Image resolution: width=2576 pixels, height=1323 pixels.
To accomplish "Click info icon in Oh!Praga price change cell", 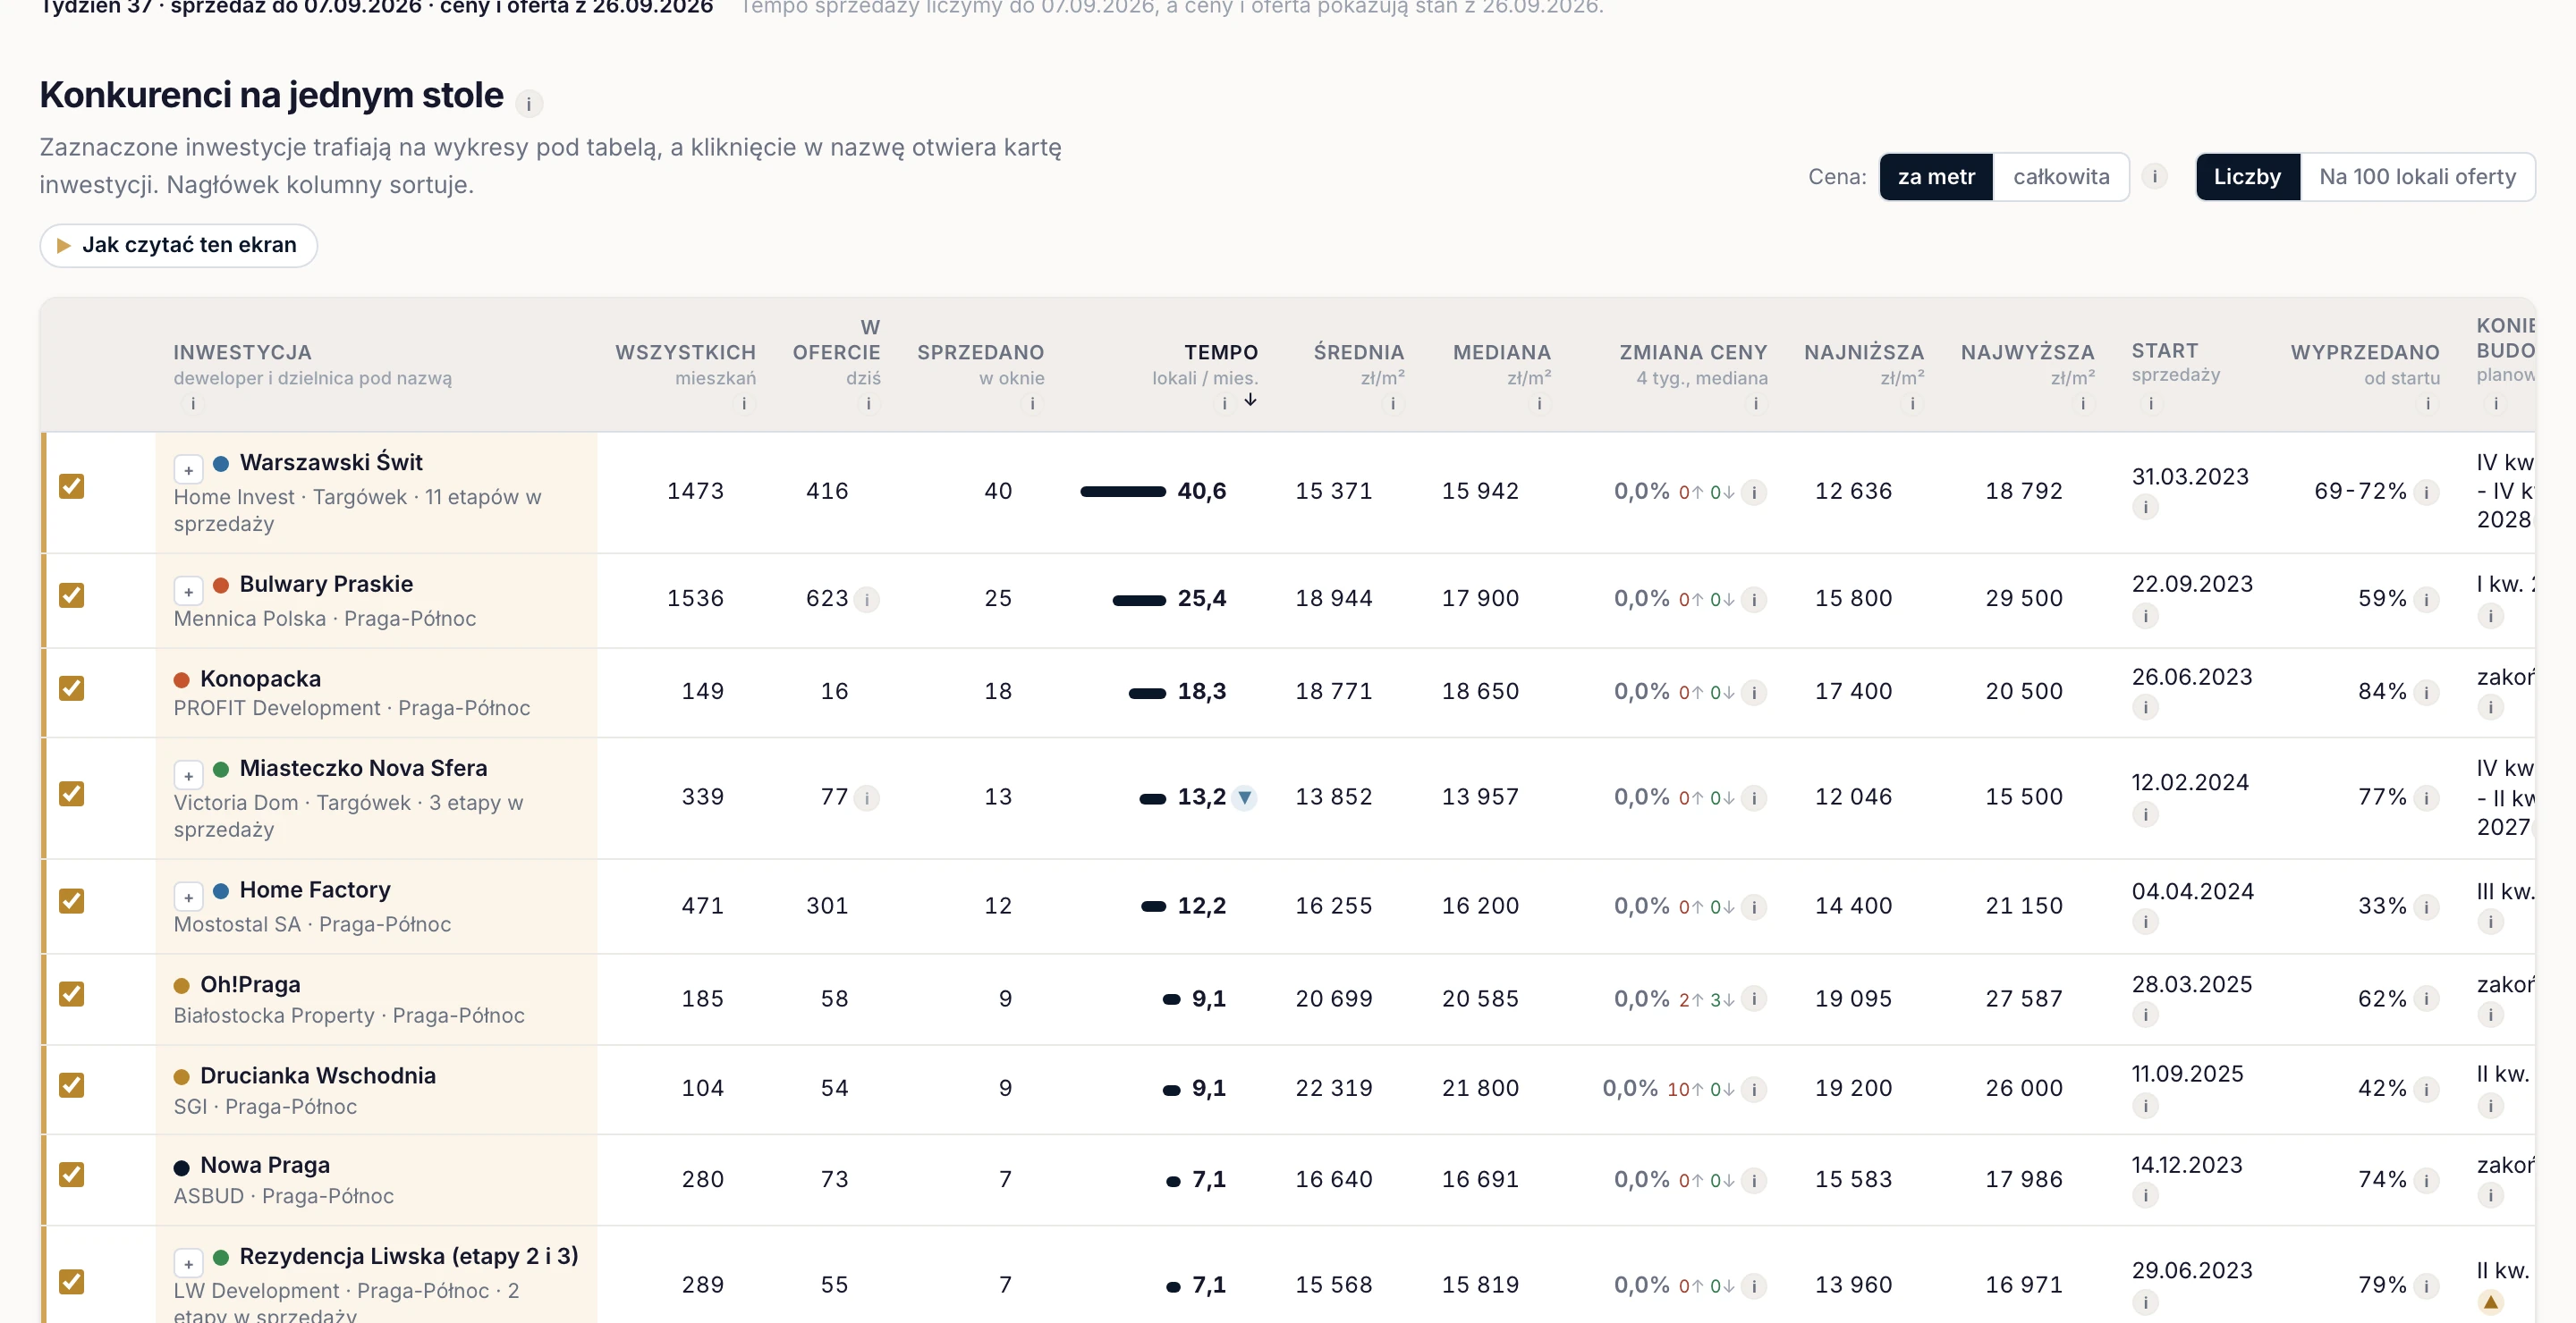I will pos(1753,999).
